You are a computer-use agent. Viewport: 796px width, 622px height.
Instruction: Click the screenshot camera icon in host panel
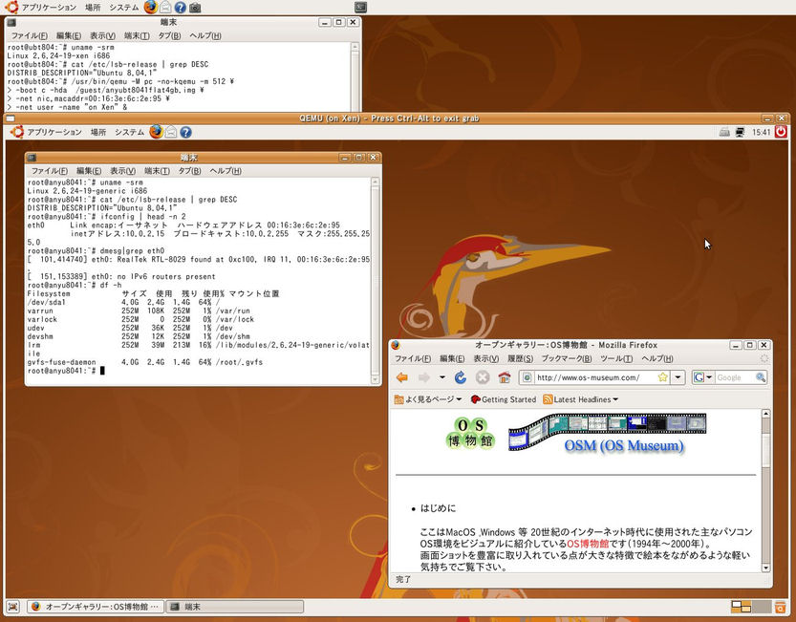(195, 8)
